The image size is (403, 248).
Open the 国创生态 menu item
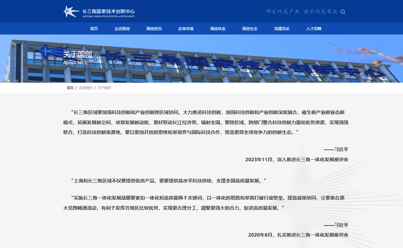point(250,29)
